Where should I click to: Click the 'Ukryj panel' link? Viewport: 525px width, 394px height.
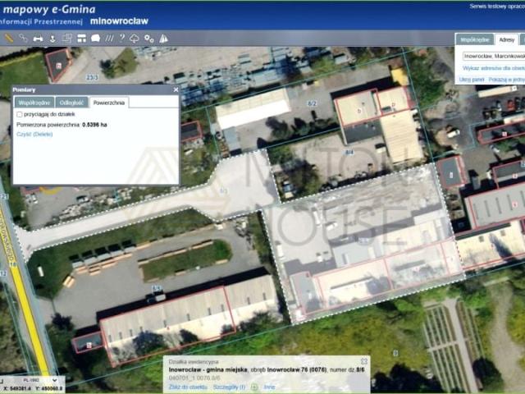tap(471, 80)
